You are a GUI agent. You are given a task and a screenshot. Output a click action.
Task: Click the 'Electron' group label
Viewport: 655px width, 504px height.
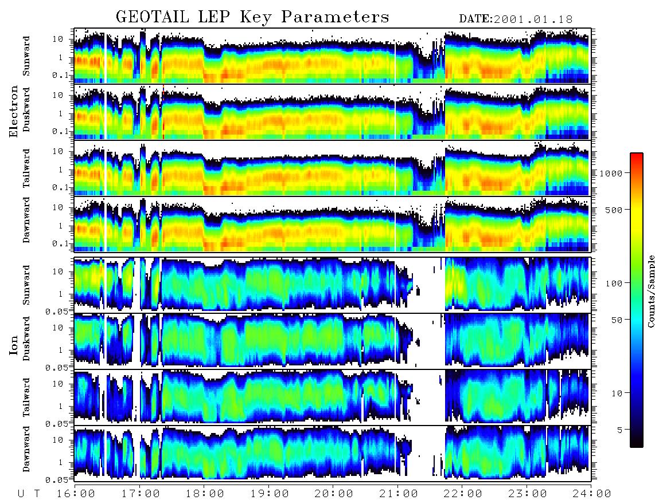(x=13, y=111)
